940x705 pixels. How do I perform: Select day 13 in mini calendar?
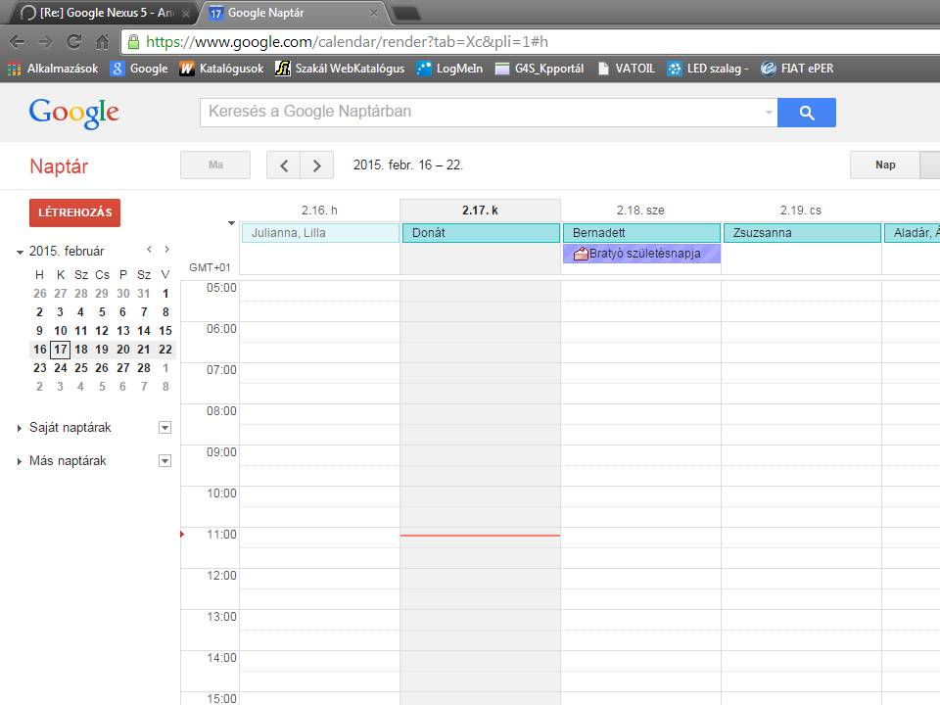coord(123,331)
